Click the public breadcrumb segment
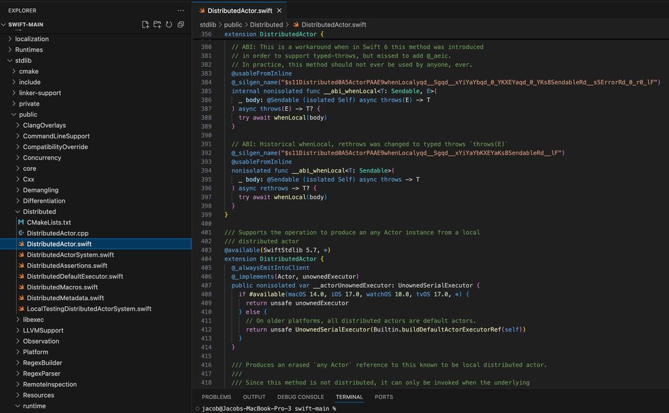The image size is (669, 413). pyautogui.click(x=233, y=25)
